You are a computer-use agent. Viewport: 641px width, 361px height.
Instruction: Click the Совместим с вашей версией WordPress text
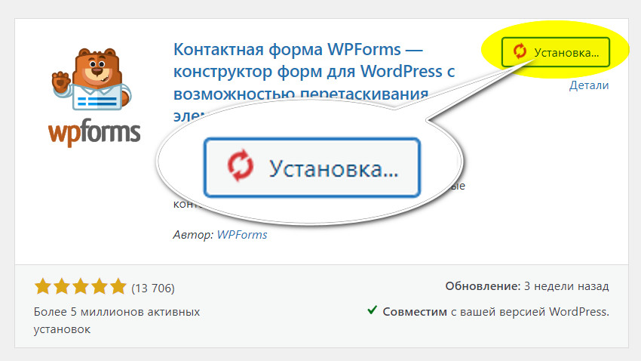496,312
